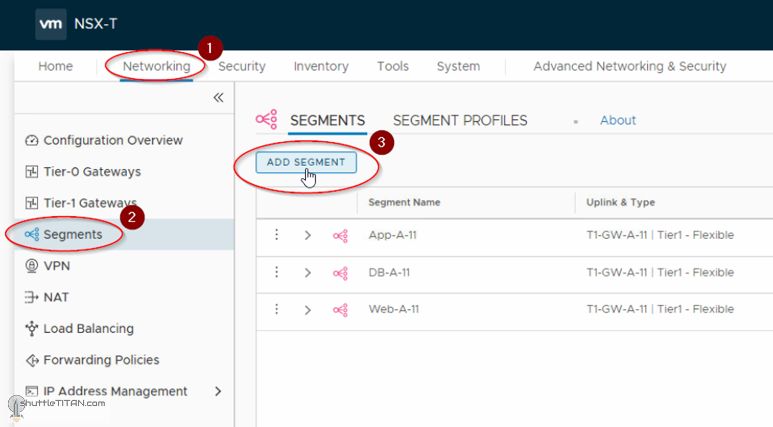Click the IP Address Management icon
Image resolution: width=773 pixels, height=427 pixels.
32,391
